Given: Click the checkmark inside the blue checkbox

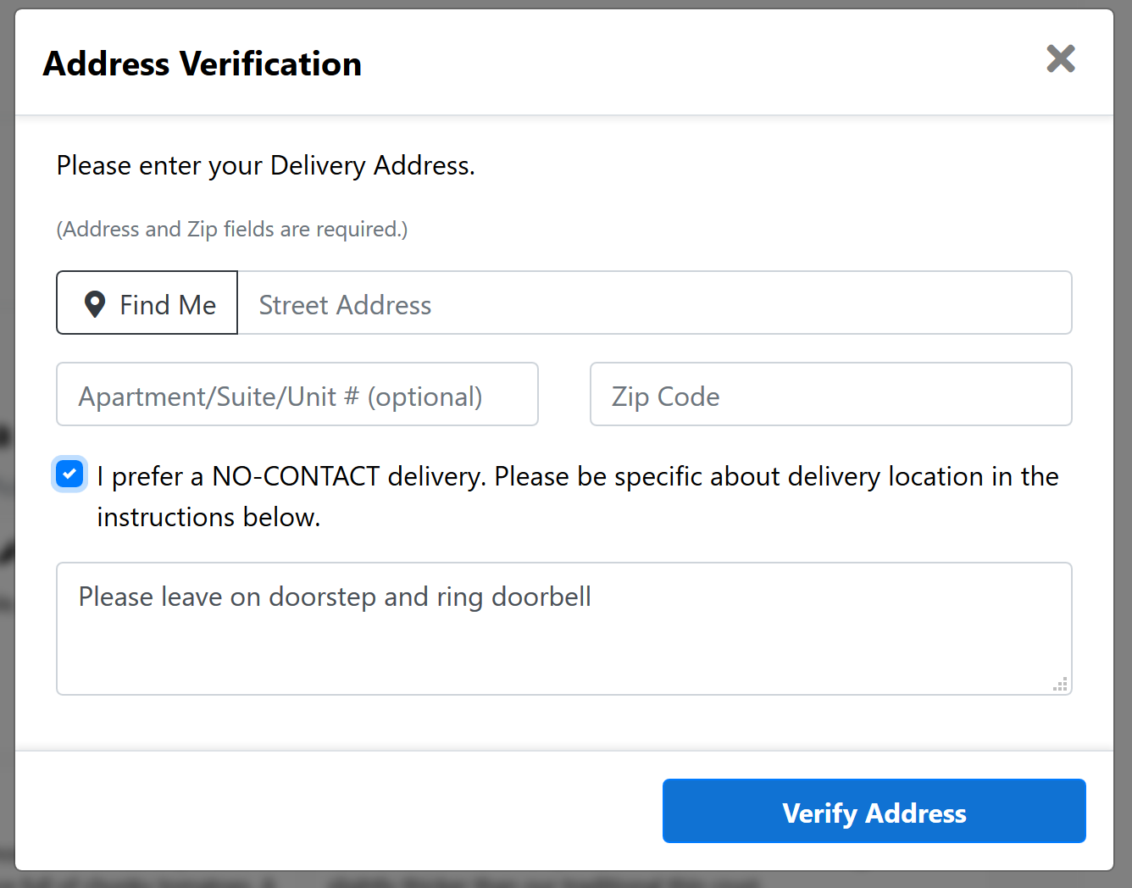Looking at the screenshot, I should tap(69, 475).
